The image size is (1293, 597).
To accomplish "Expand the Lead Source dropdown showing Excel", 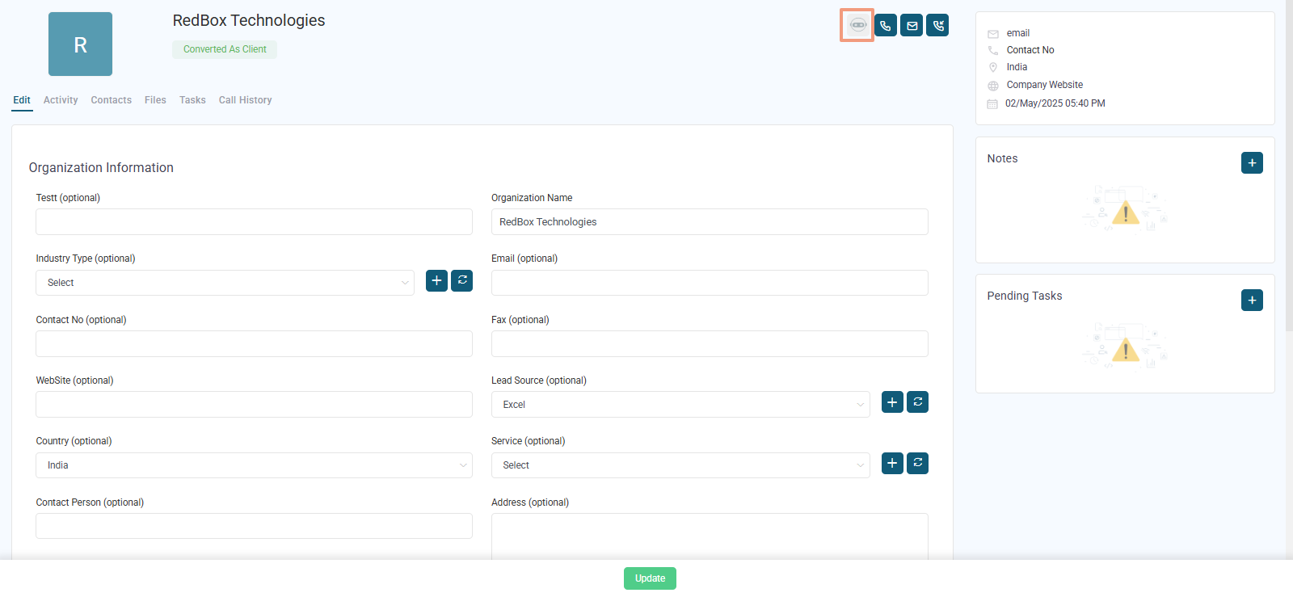I will [680, 405].
